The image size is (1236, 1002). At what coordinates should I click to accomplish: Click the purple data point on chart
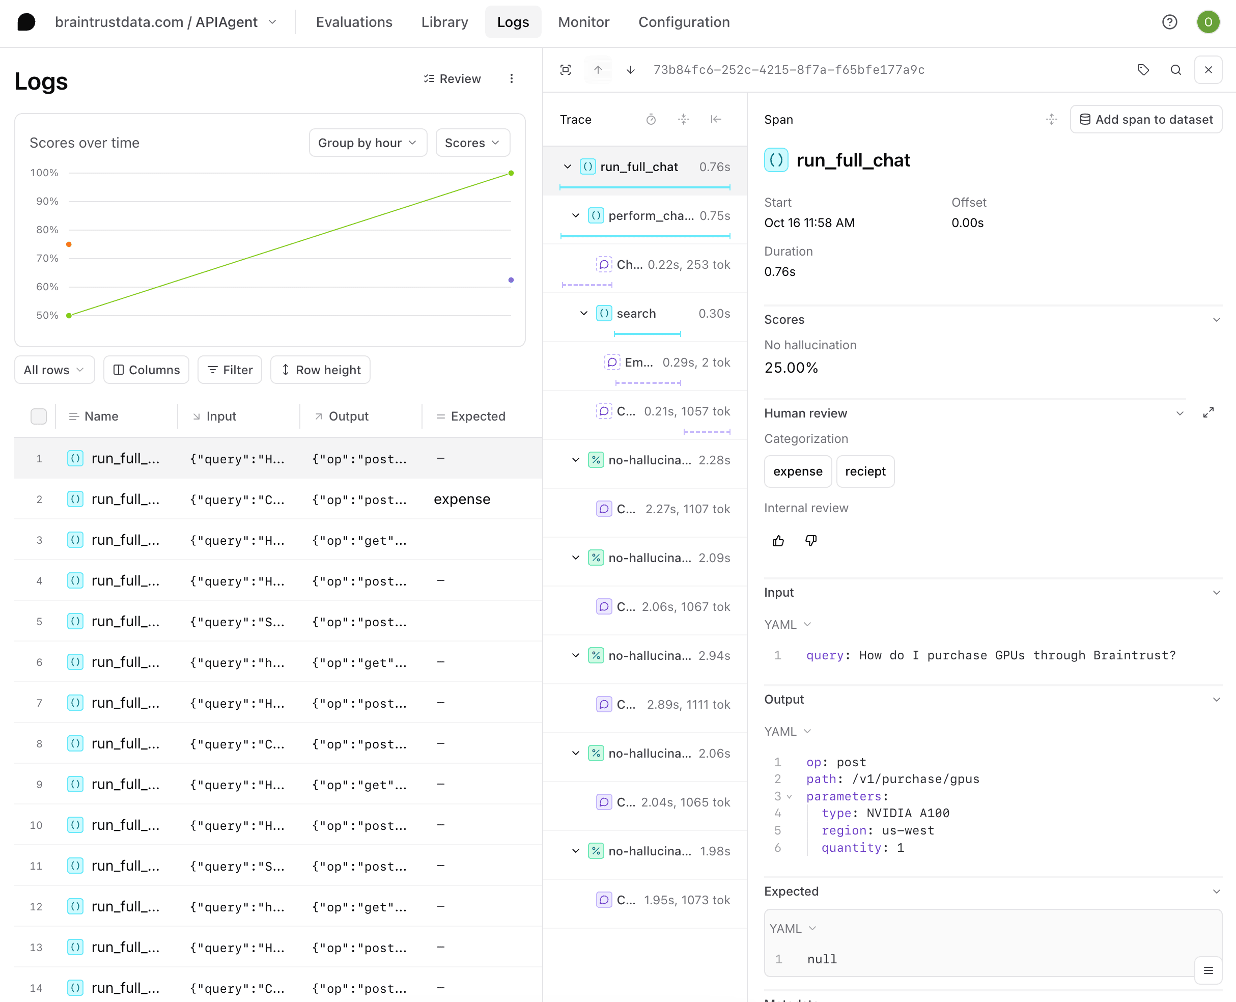511,280
